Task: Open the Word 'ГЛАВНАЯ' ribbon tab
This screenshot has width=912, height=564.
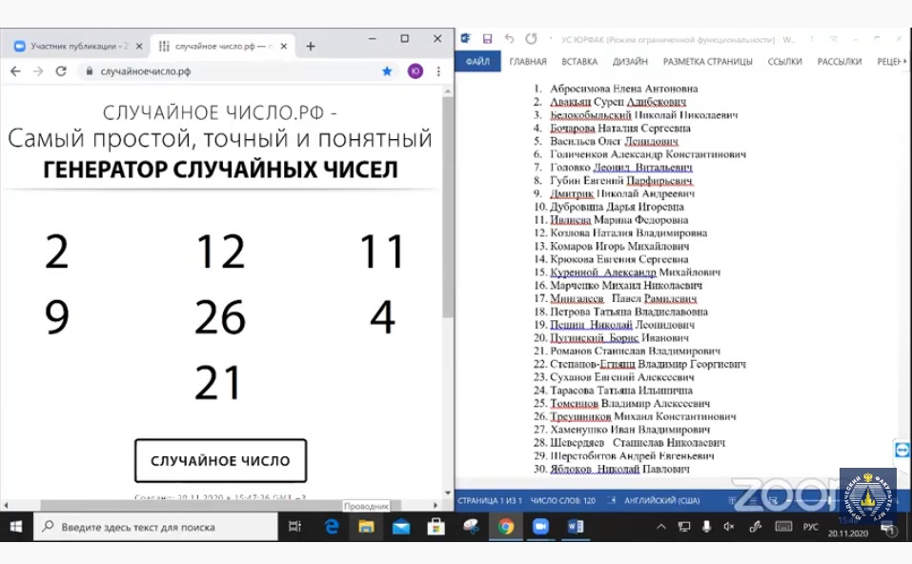Action: point(528,62)
